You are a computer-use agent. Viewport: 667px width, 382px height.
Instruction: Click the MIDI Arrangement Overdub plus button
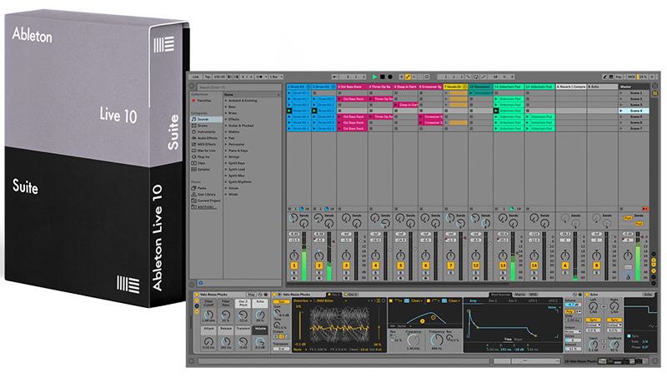401,77
